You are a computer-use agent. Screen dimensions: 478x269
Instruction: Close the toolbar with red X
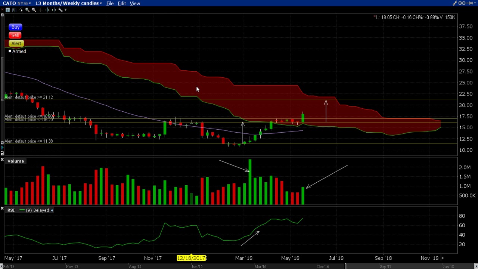point(2,9)
